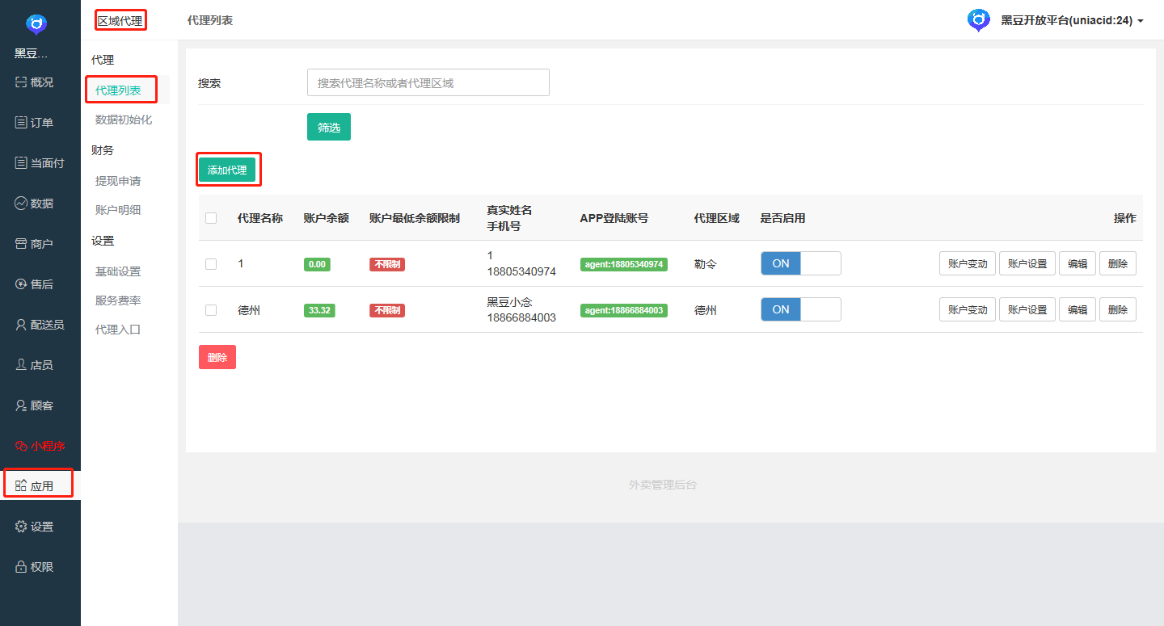Expand the 黑豆开放平台(uniacid:24) account dropdown
Viewport: 1164px width, 626px height.
(1072, 21)
